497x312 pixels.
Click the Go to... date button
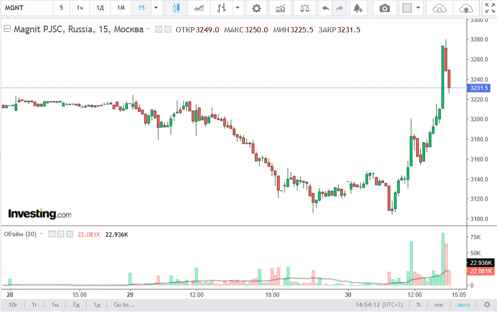click(124, 305)
